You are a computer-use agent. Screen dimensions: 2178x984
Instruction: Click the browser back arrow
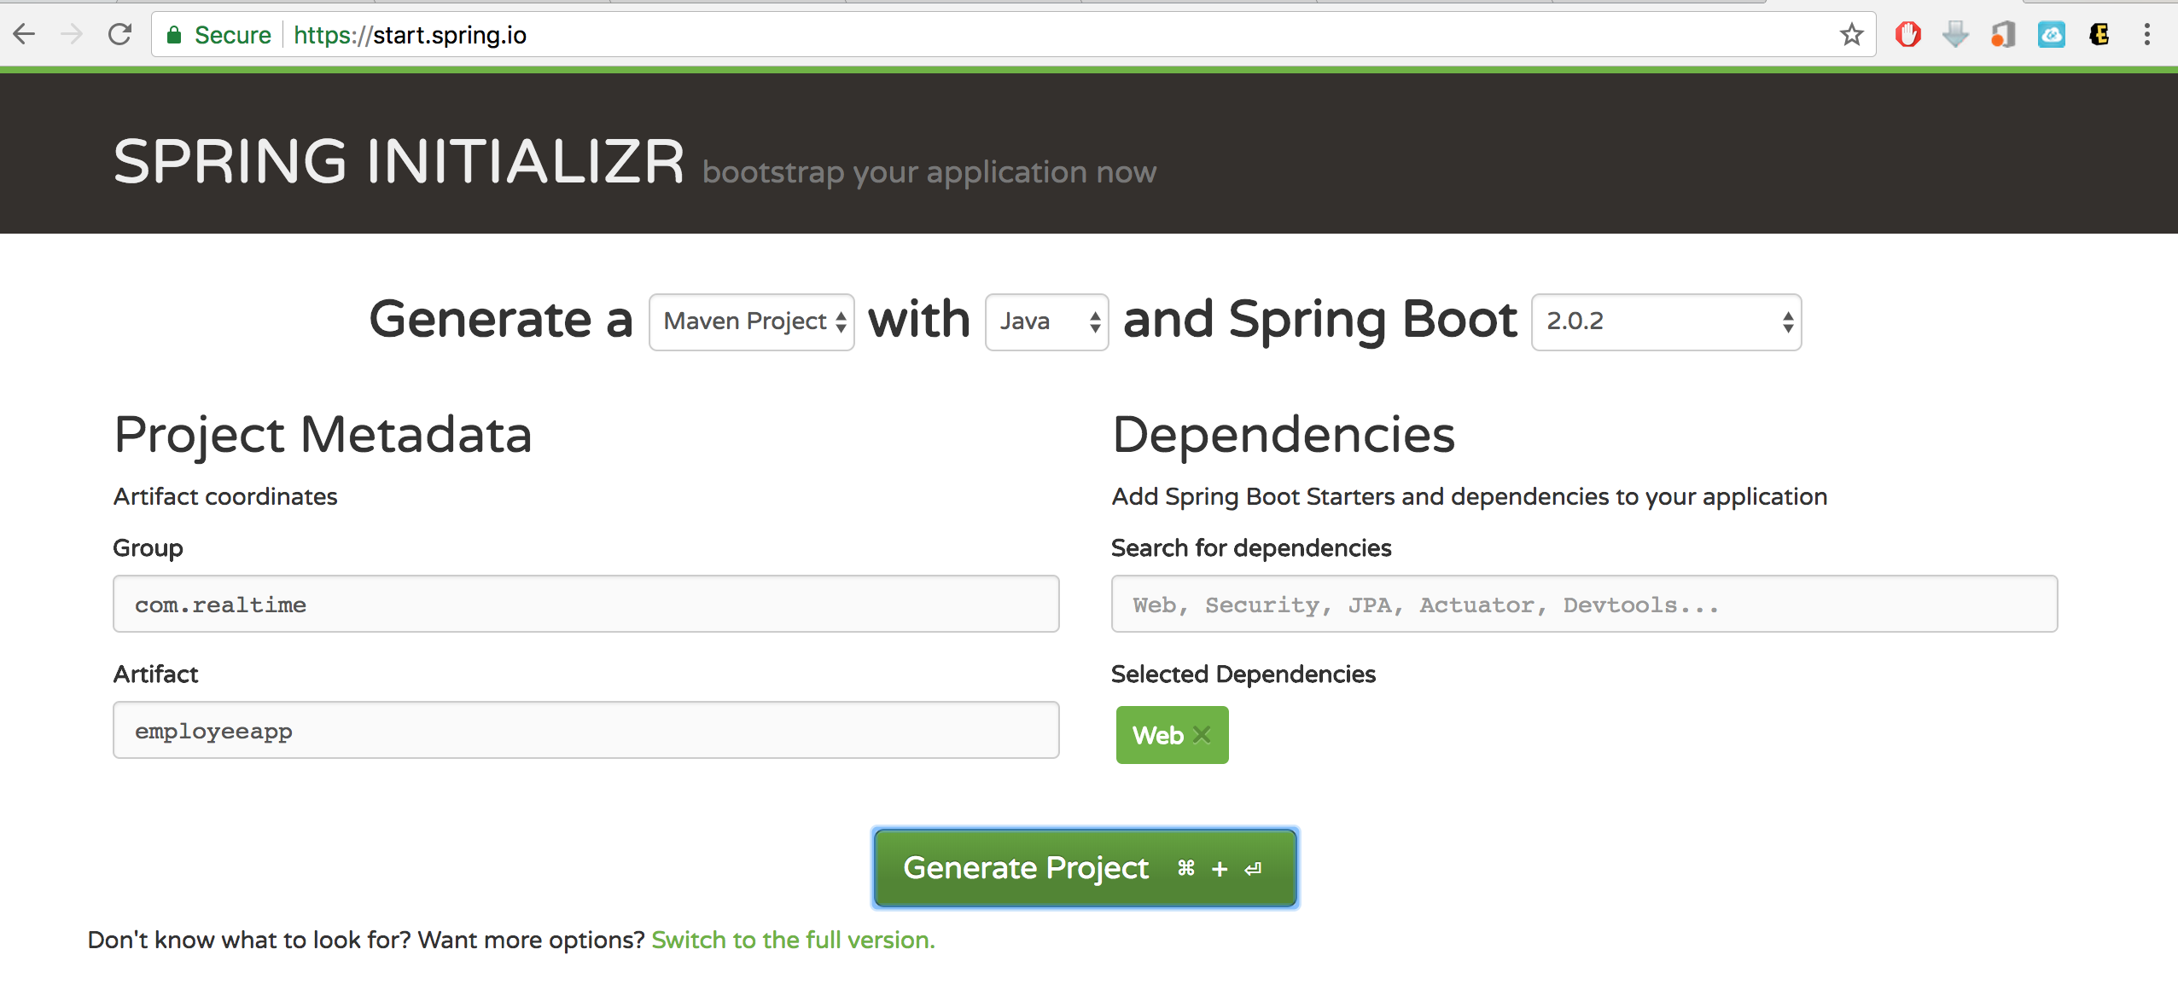coord(25,35)
